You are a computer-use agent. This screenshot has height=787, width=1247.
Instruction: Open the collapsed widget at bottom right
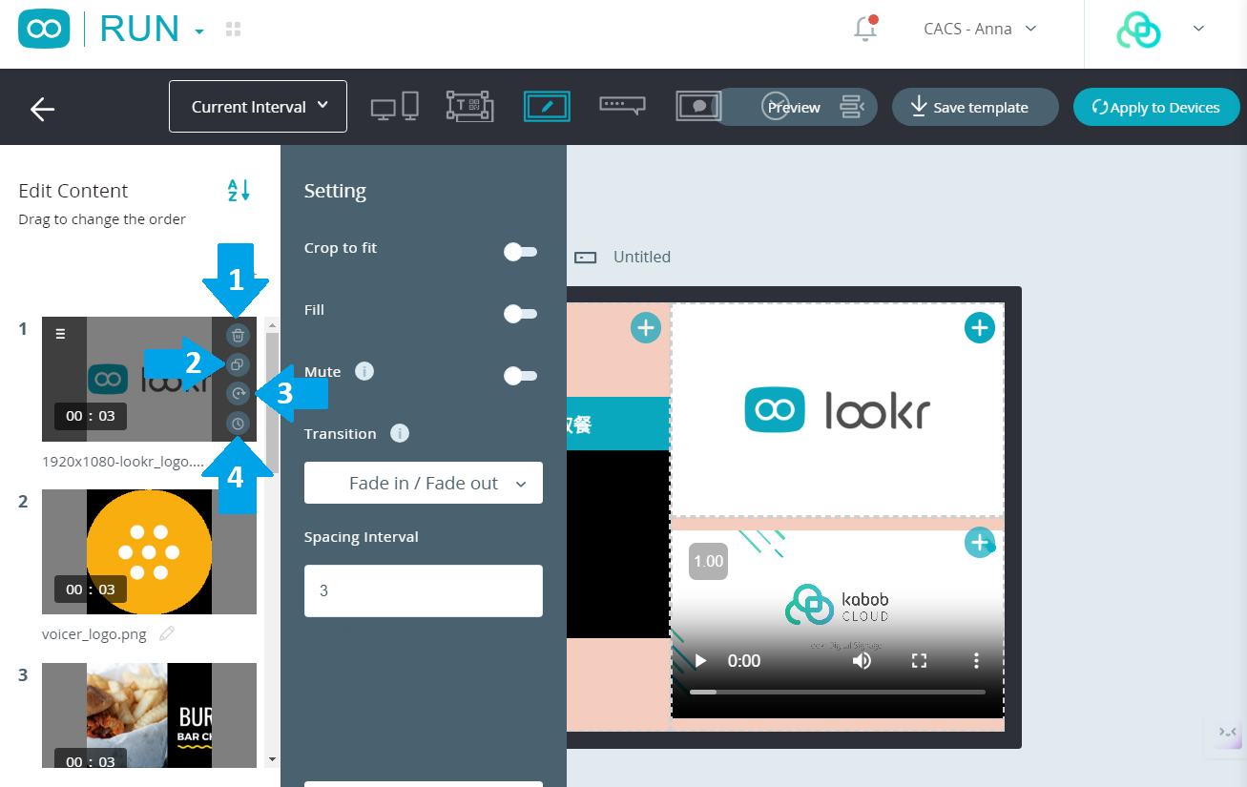1227,733
